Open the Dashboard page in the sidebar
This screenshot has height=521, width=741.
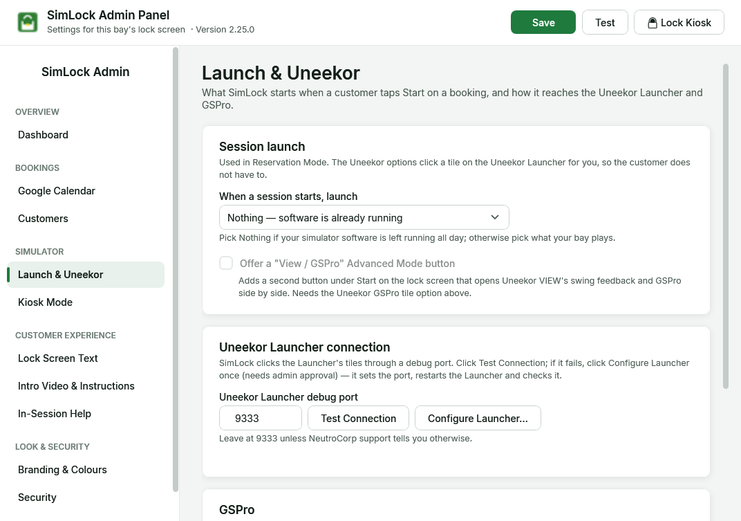click(x=86, y=135)
